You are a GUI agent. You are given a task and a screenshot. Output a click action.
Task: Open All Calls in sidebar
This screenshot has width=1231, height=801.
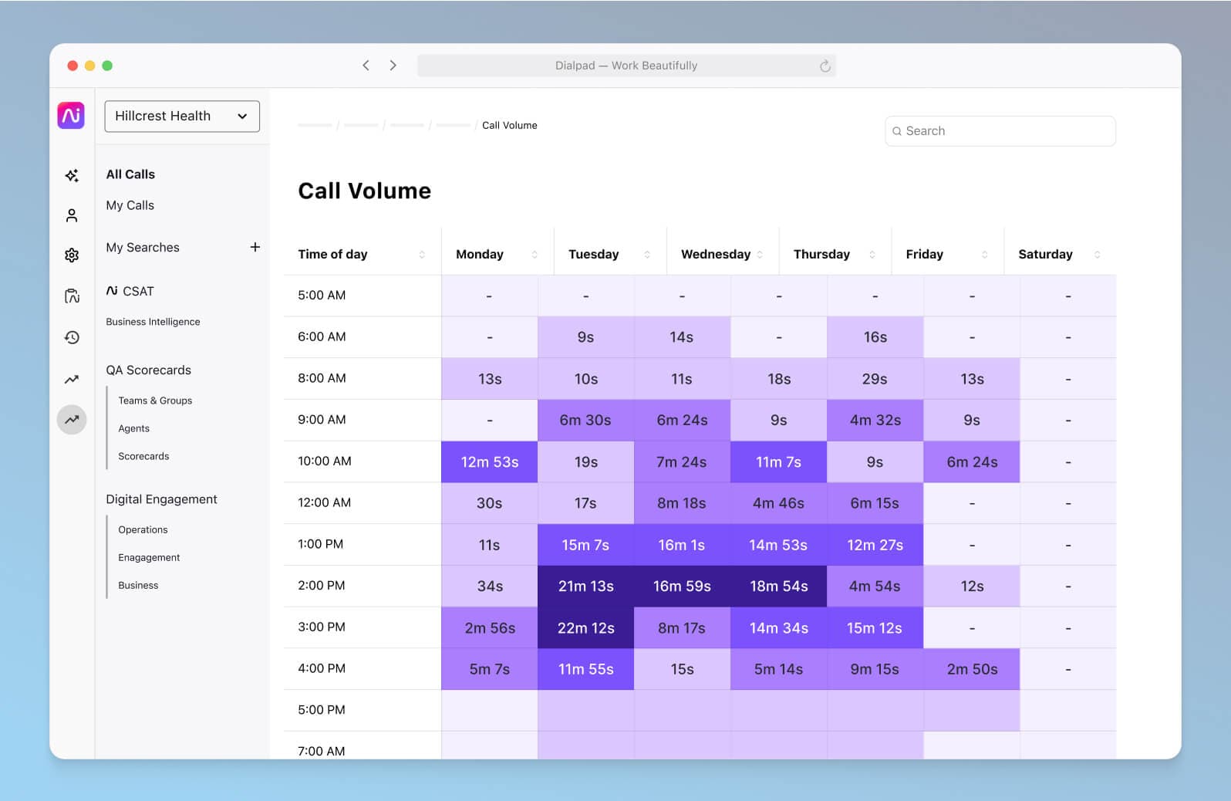point(130,174)
